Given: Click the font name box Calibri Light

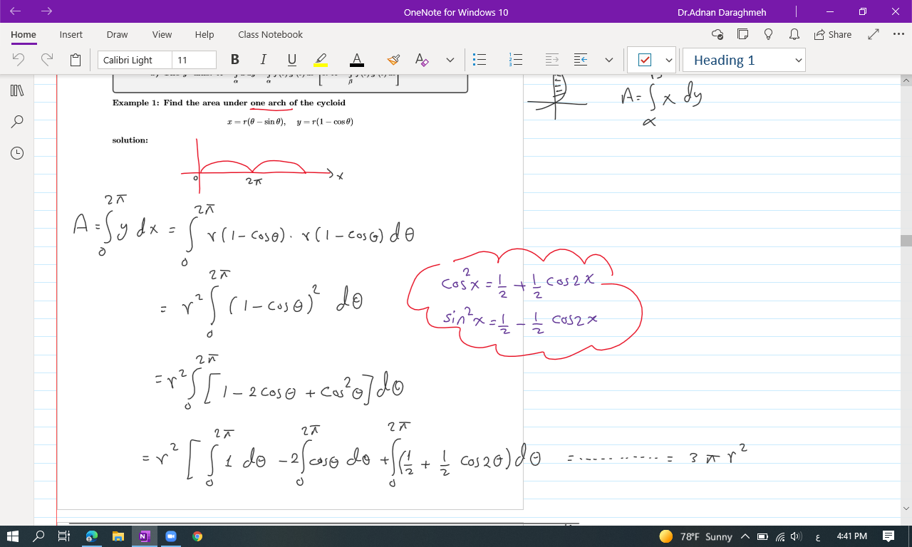Looking at the screenshot, I should [x=135, y=61].
